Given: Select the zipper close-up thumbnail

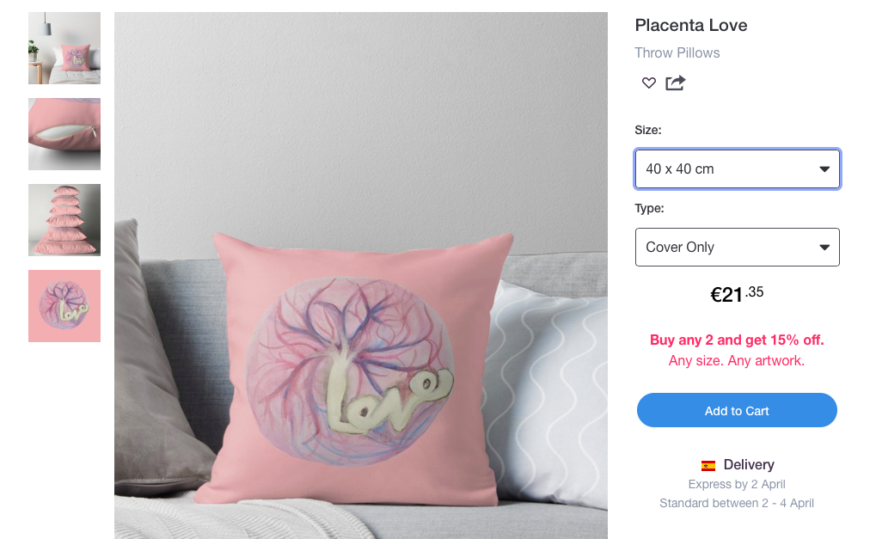Looking at the screenshot, I should pyautogui.click(x=64, y=134).
